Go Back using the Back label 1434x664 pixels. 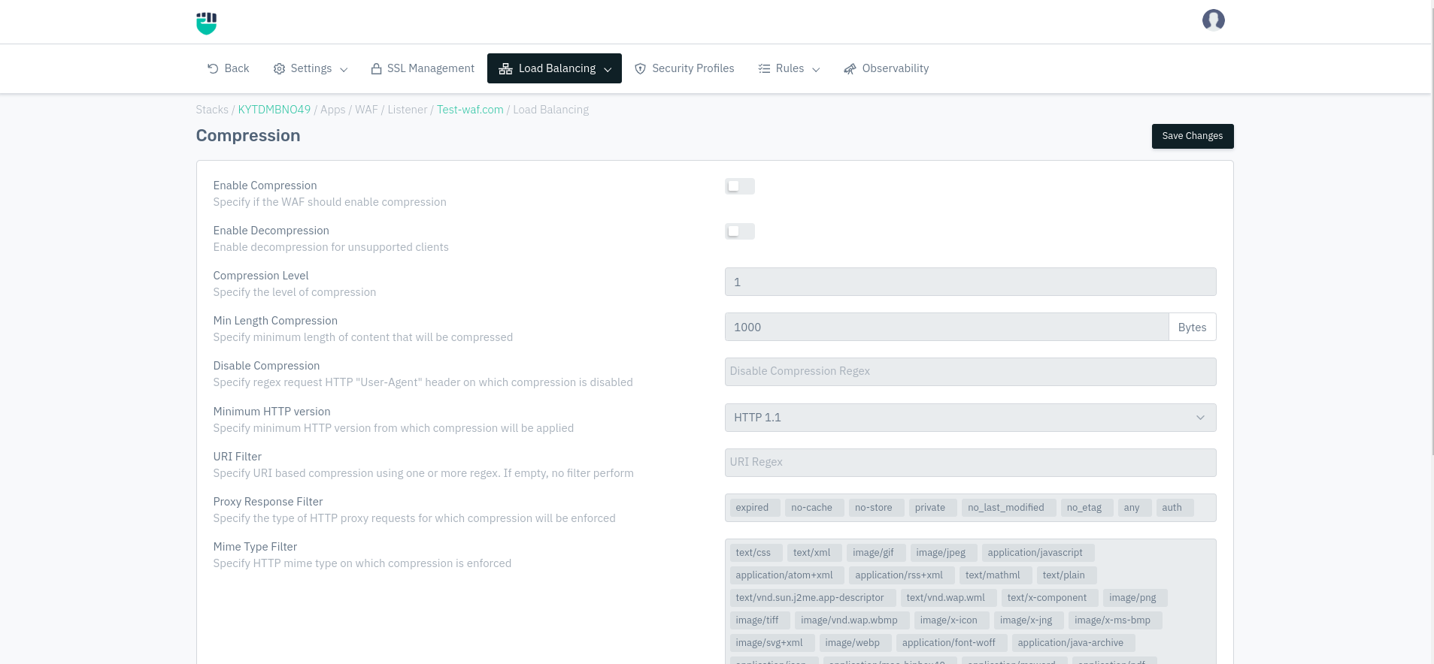(237, 68)
